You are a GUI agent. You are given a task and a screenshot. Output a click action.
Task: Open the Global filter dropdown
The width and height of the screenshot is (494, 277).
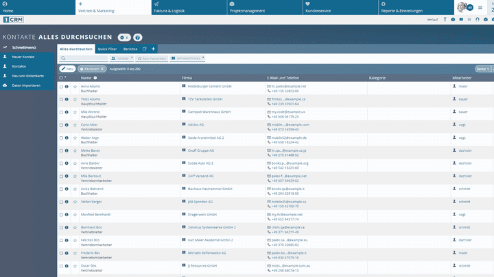tap(121, 58)
